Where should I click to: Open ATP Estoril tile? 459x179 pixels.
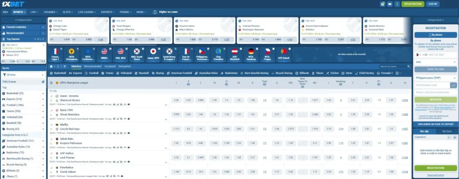tap(284, 55)
